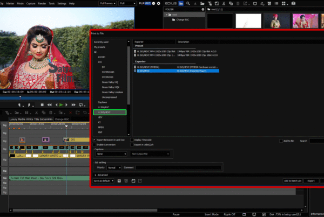This screenshot has width=324, height=217.
Task: Click the Save as default button
Action: 102,181
